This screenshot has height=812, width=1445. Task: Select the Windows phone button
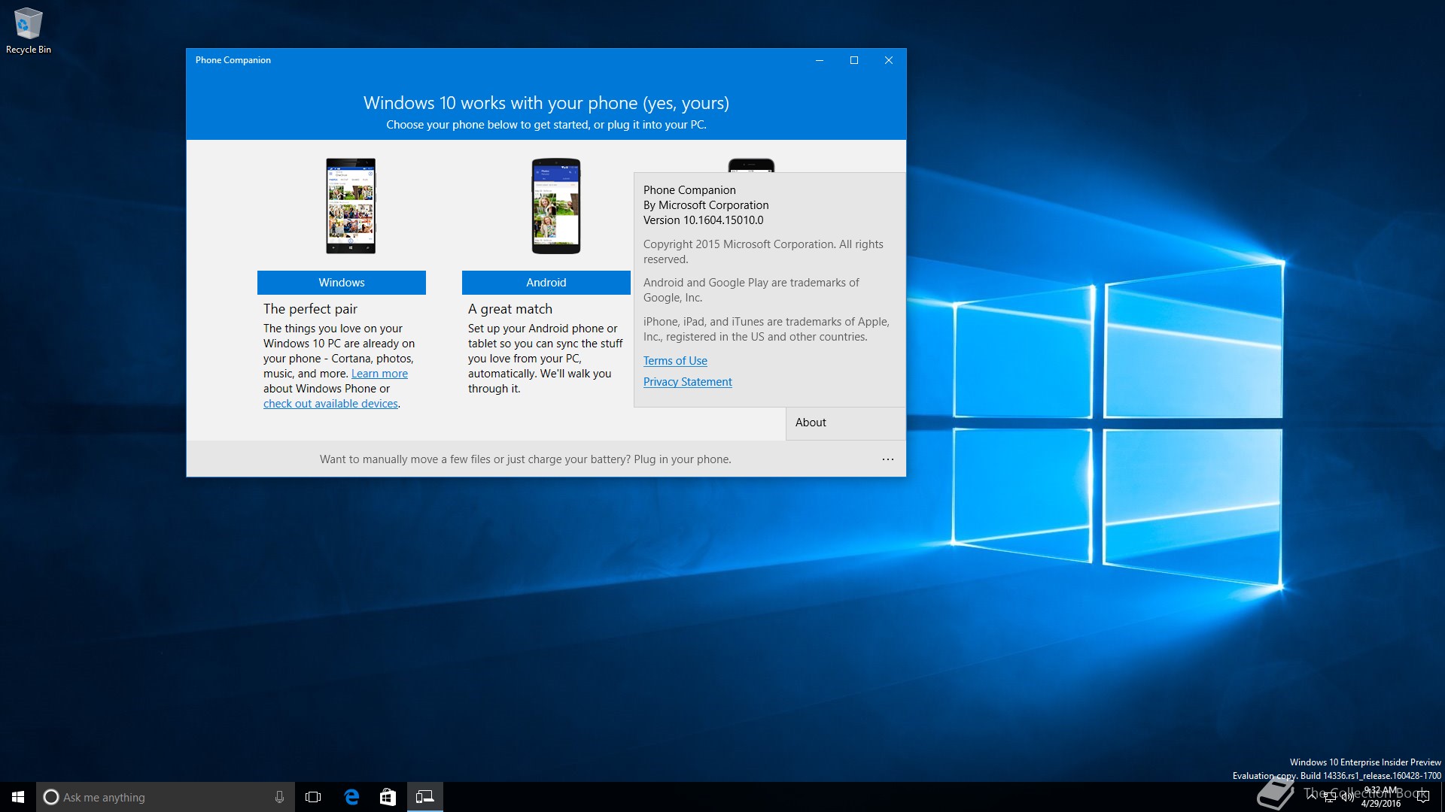click(342, 283)
